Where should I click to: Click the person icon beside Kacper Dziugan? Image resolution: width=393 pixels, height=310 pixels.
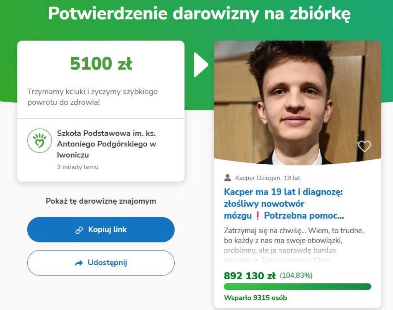click(x=228, y=178)
